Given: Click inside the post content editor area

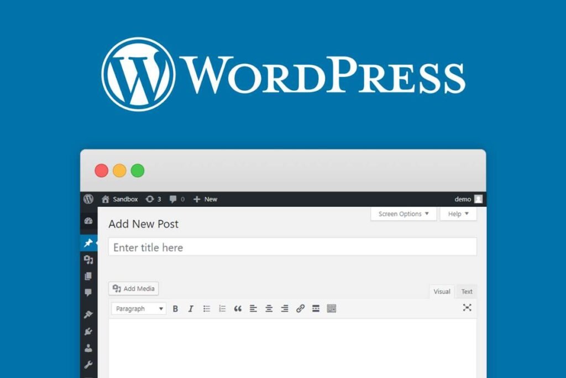Looking at the screenshot, I should (x=292, y=348).
